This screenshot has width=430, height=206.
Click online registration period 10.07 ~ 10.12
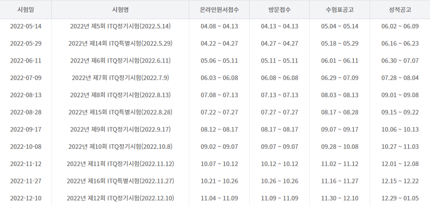pyautogui.click(x=219, y=164)
